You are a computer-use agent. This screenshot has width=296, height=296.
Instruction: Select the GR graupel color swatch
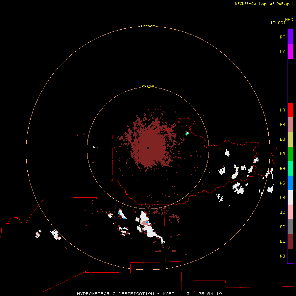tap(290, 125)
